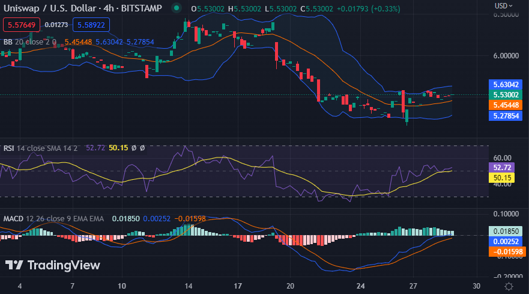
Task: Click date 14 on the time axis
Action: coord(189,286)
